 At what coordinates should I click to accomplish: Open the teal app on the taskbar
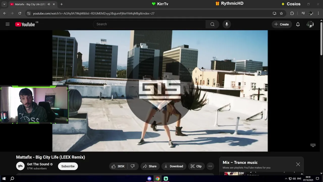point(166,179)
